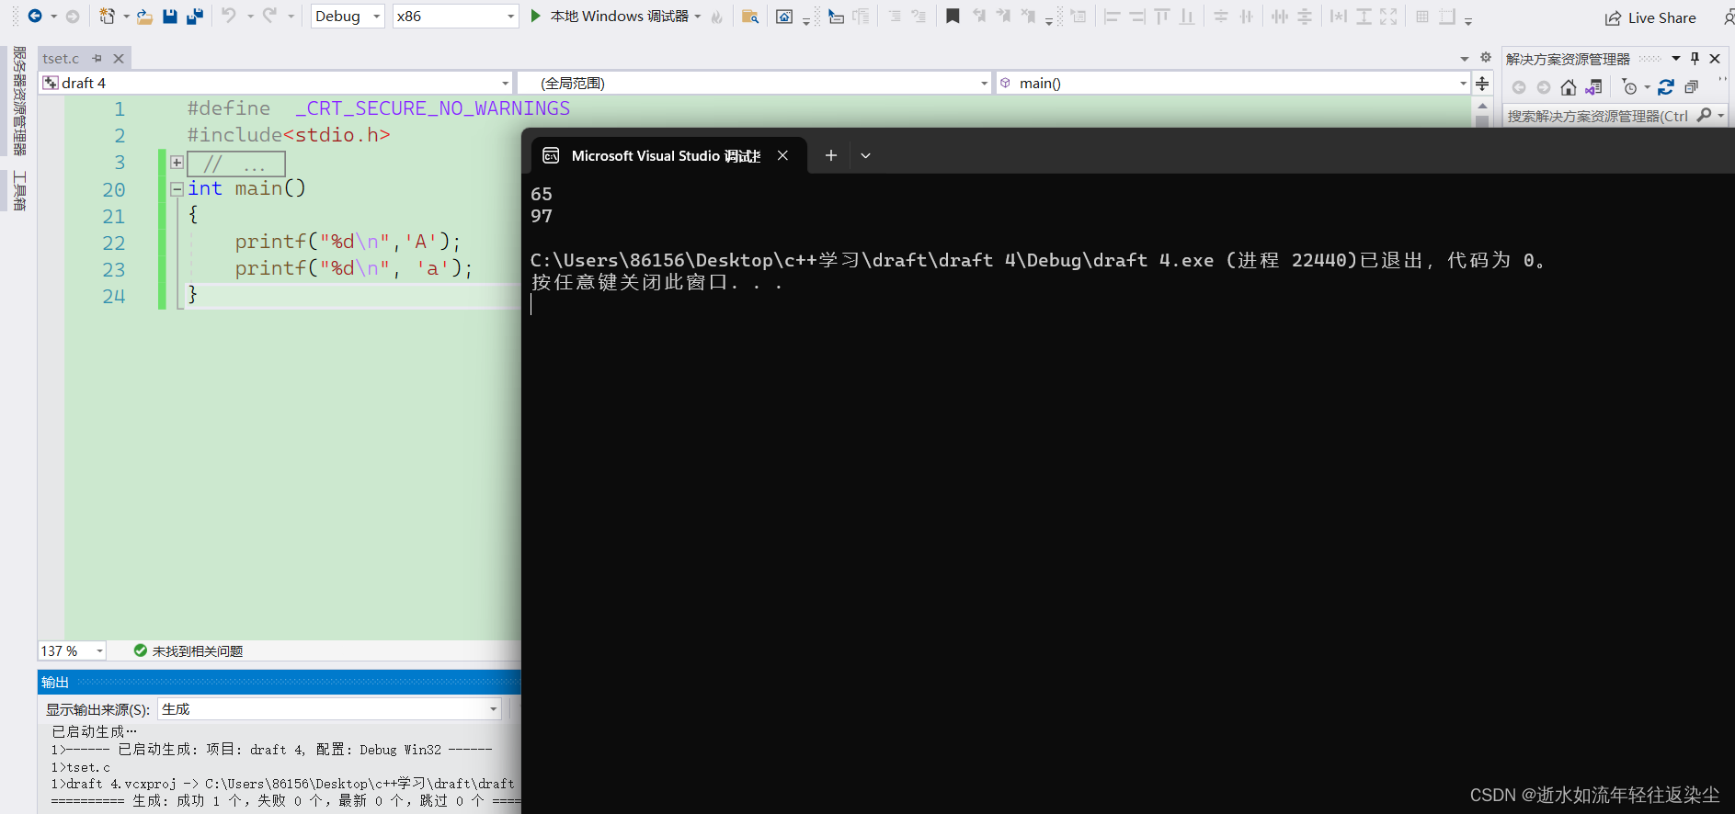Pin the Solution Explorer panel
1735x814 pixels.
point(1695,58)
